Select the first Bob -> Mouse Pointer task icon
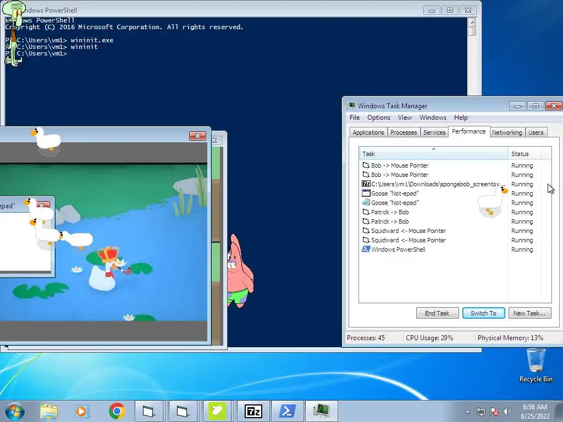The height and width of the screenshot is (422, 563). click(366, 165)
